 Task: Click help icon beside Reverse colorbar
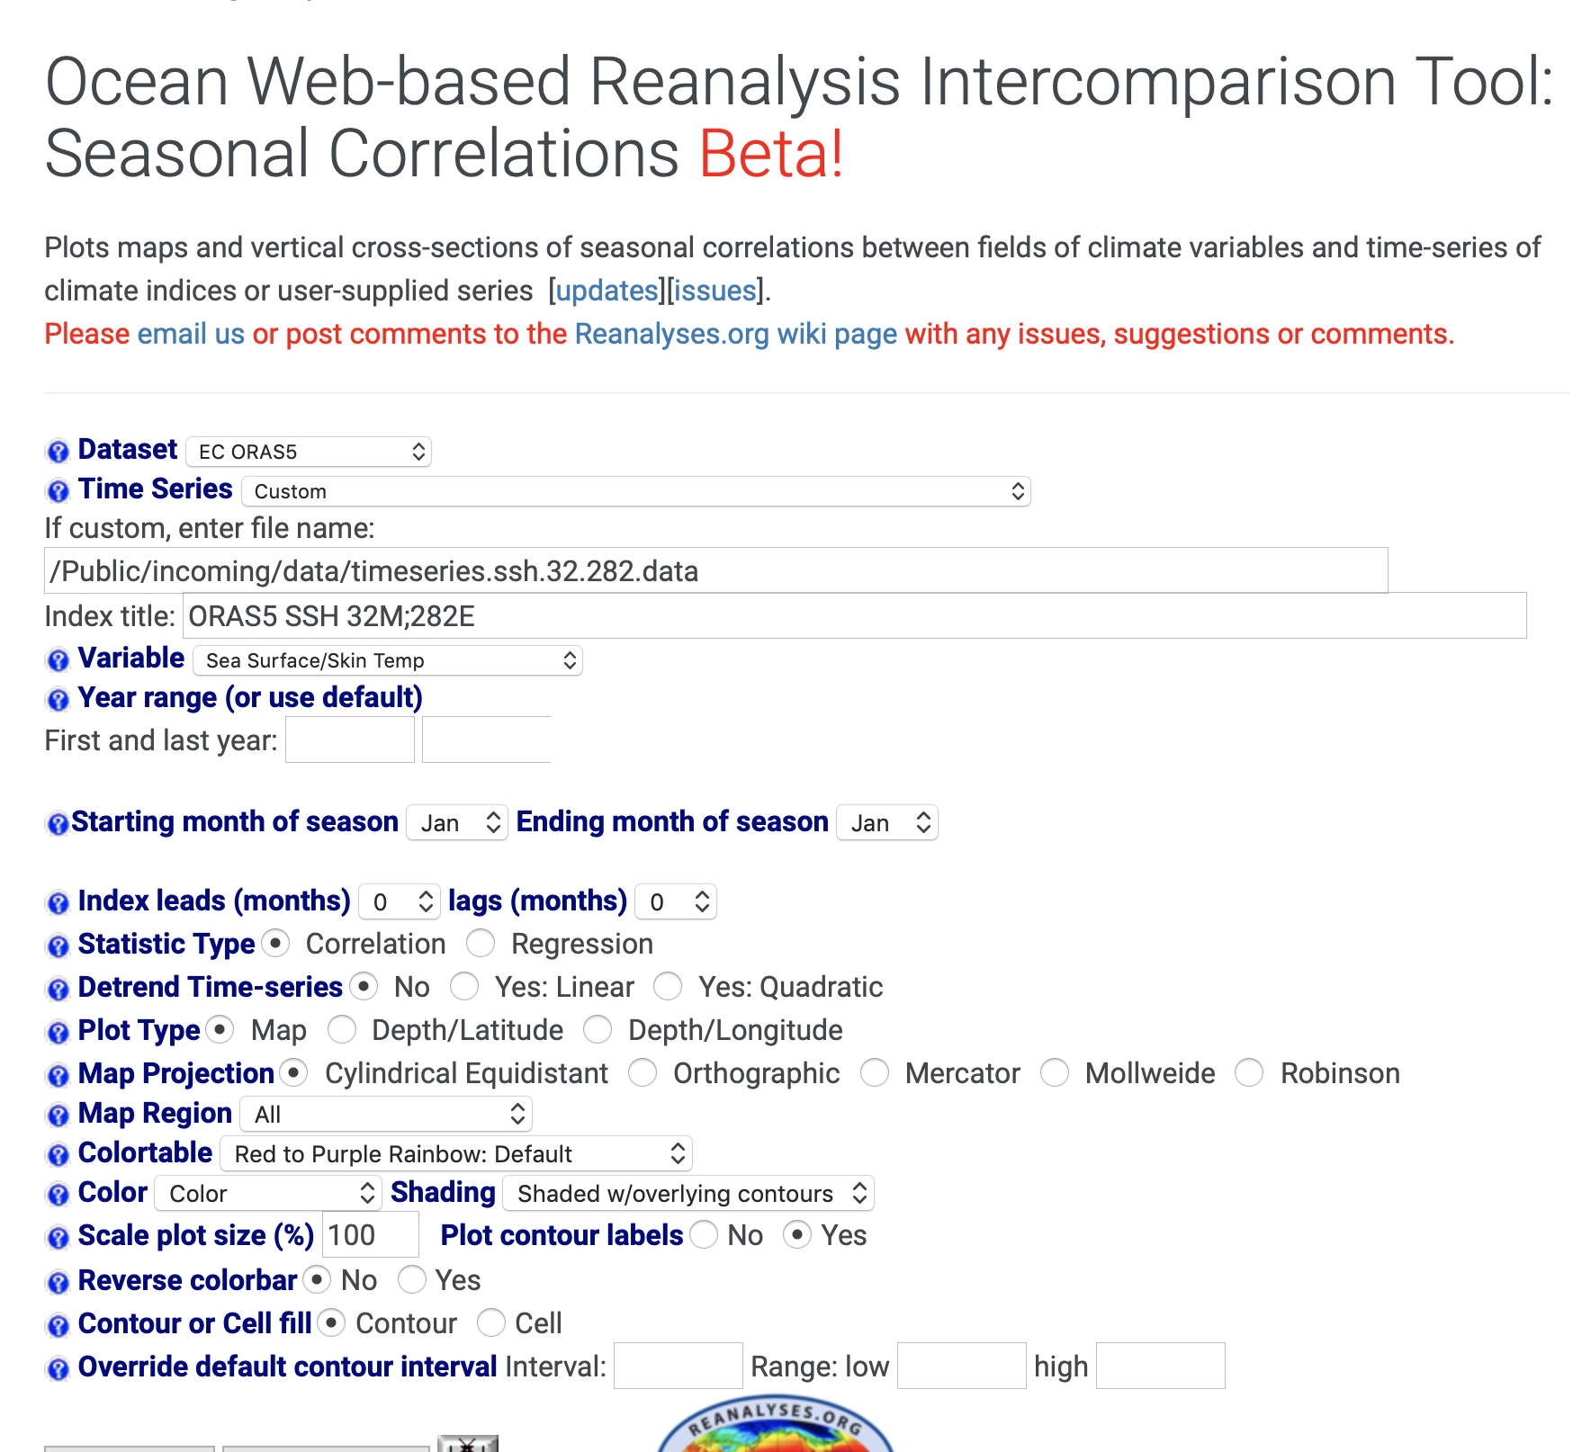click(58, 1282)
